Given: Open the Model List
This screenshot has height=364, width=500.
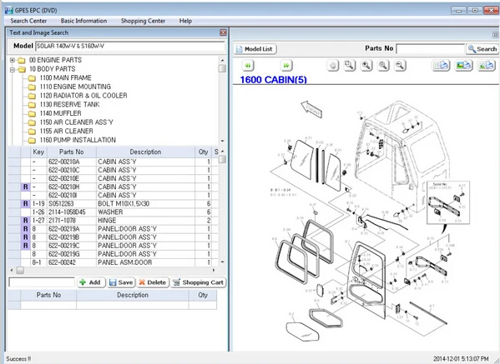Looking at the screenshot, I should (255, 49).
